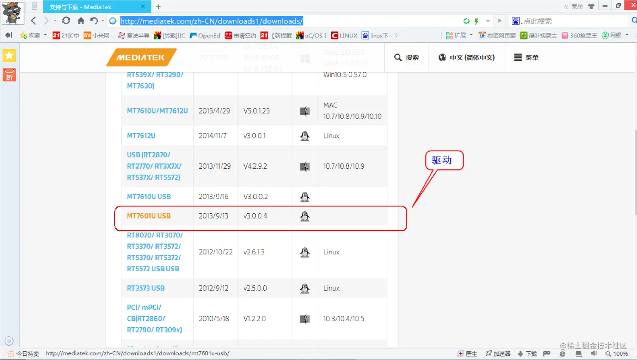This screenshot has height=360, width=637.
Task: Open the 中文 (简体中文) language selector
Action: click(x=466, y=58)
